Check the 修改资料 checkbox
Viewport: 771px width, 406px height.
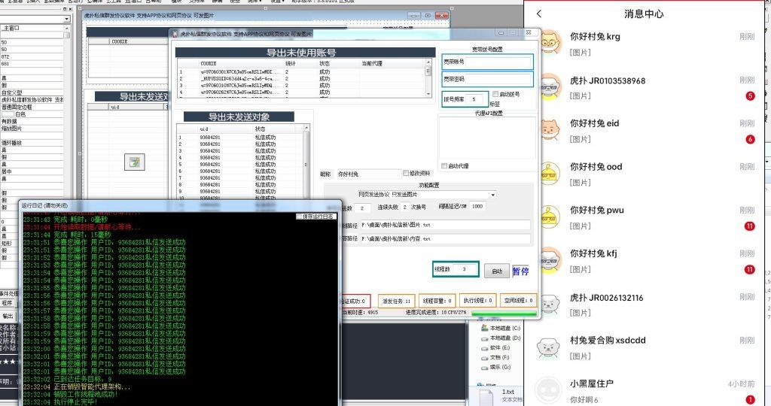pos(407,174)
